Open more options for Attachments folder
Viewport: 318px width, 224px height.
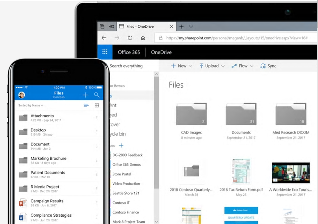click(x=97, y=118)
